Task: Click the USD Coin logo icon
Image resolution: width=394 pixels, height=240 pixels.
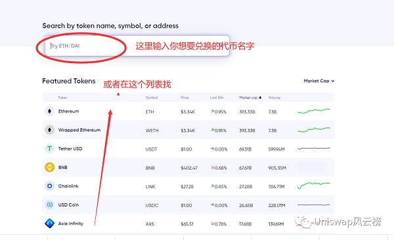Action: pos(49,204)
